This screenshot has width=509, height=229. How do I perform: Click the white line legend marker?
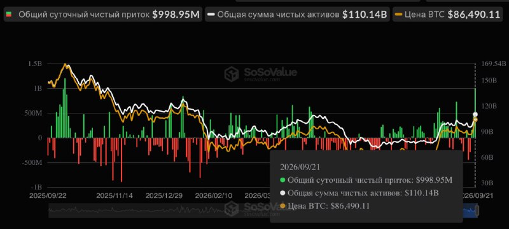211,15
